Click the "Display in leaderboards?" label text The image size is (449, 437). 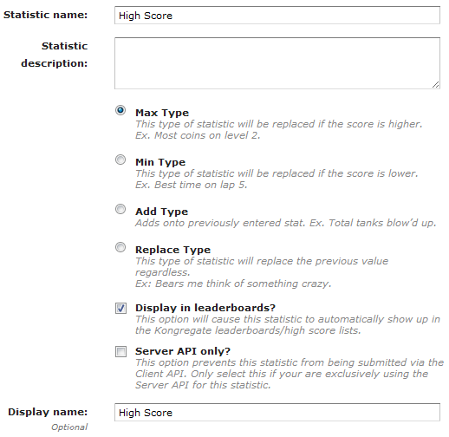pos(205,308)
